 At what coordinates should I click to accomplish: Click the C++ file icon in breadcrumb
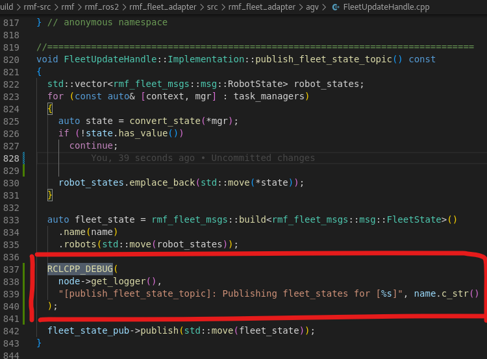coord(336,7)
